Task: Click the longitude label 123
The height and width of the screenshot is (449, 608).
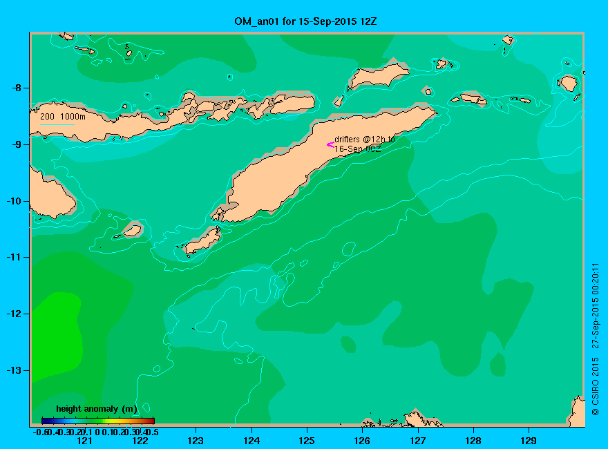Action: pyautogui.click(x=196, y=441)
